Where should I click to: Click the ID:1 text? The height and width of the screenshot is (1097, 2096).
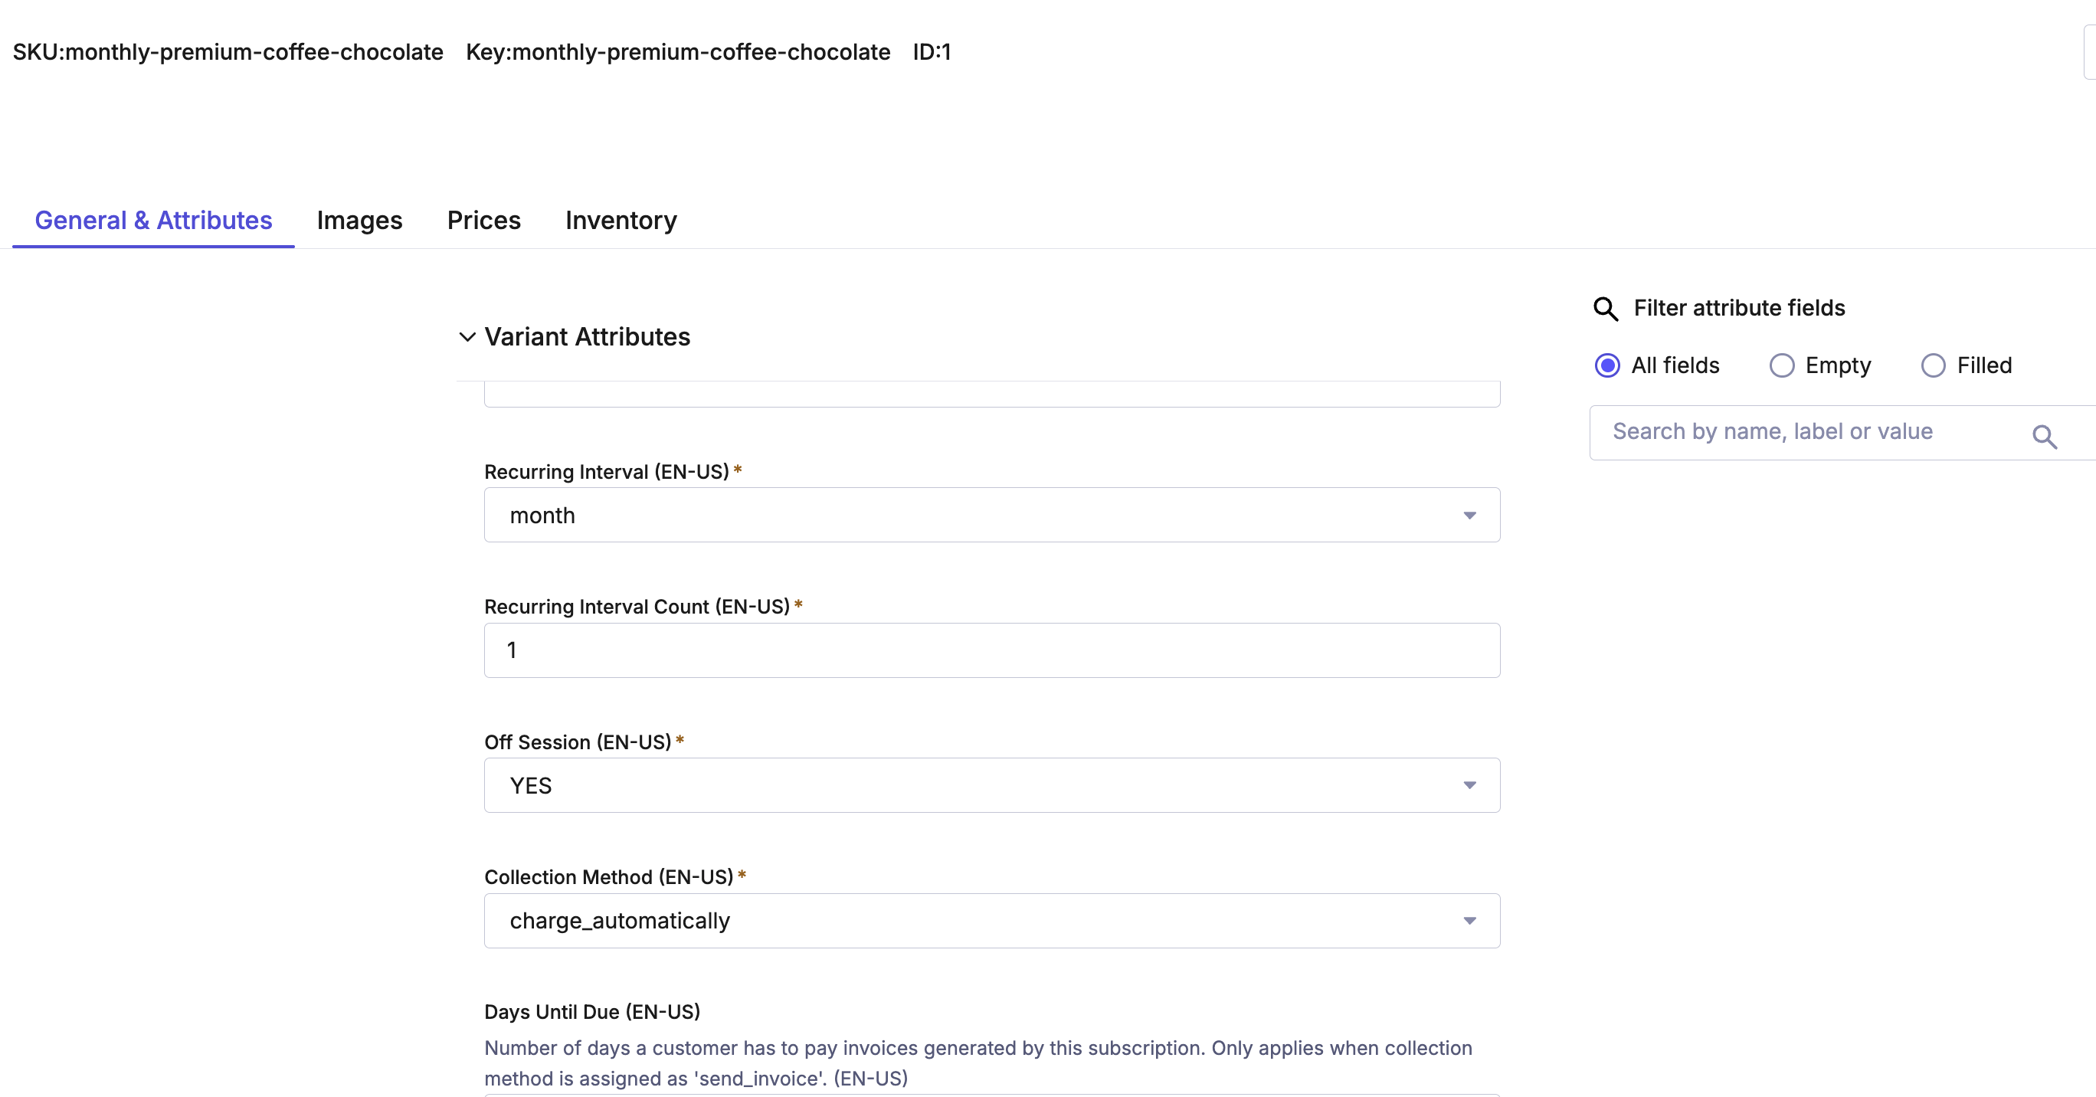[932, 52]
